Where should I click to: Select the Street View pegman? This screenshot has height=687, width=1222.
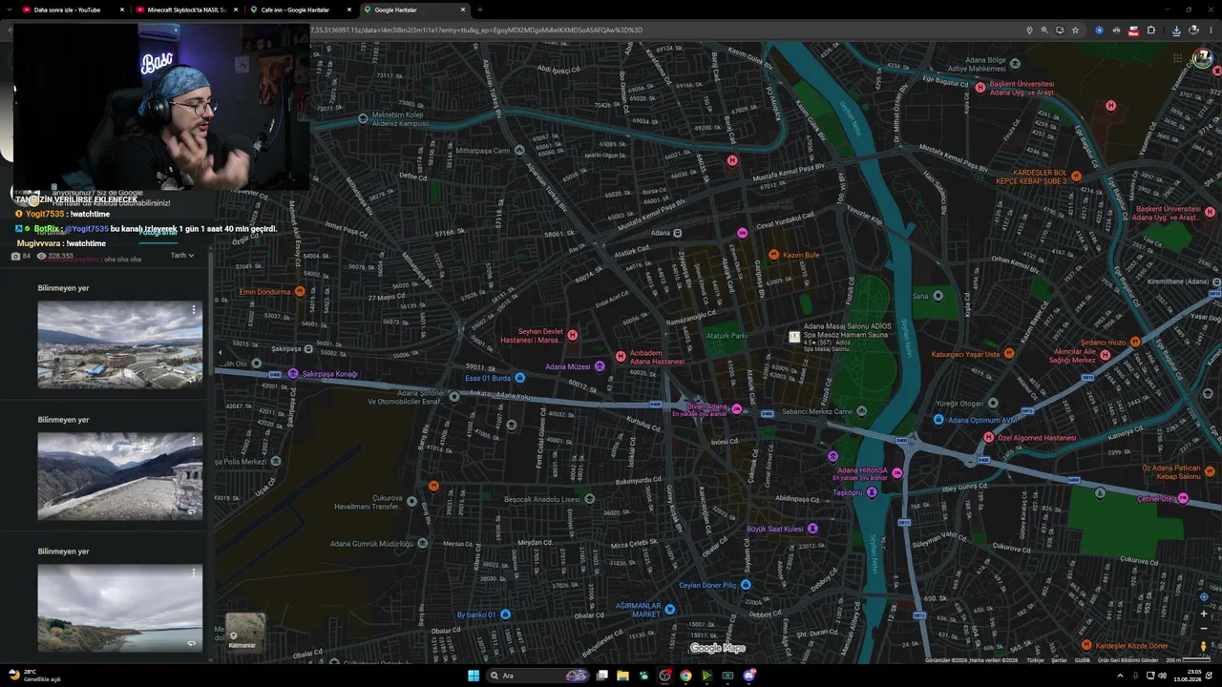point(1203,646)
